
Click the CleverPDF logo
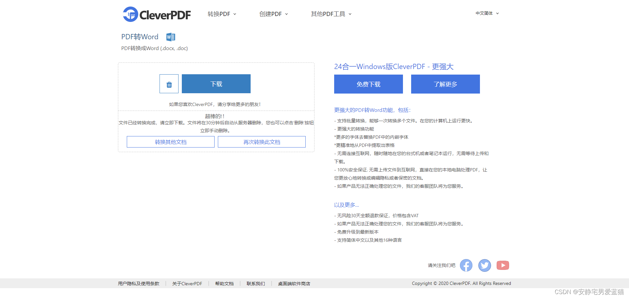157,14
